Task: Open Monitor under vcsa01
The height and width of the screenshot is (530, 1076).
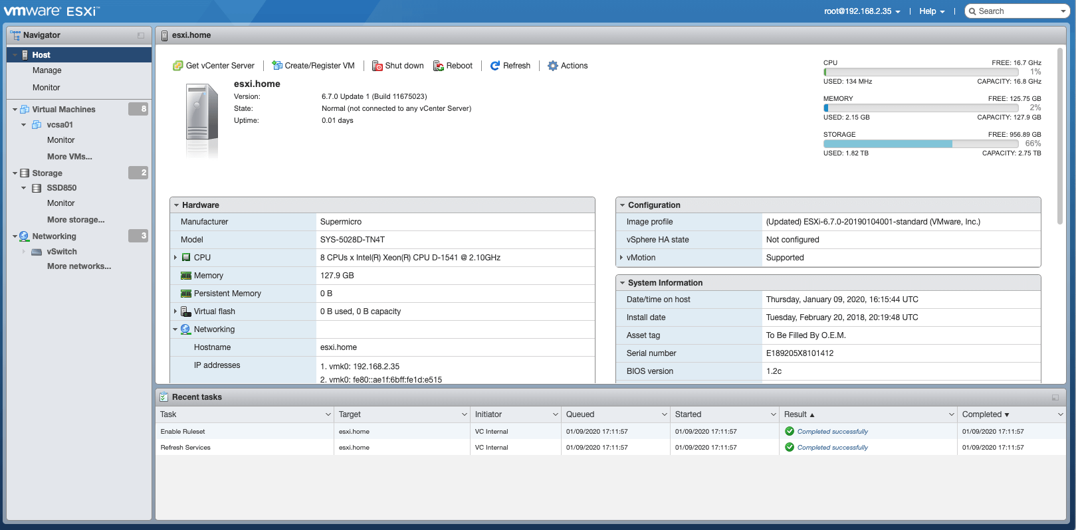Action: tap(61, 140)
